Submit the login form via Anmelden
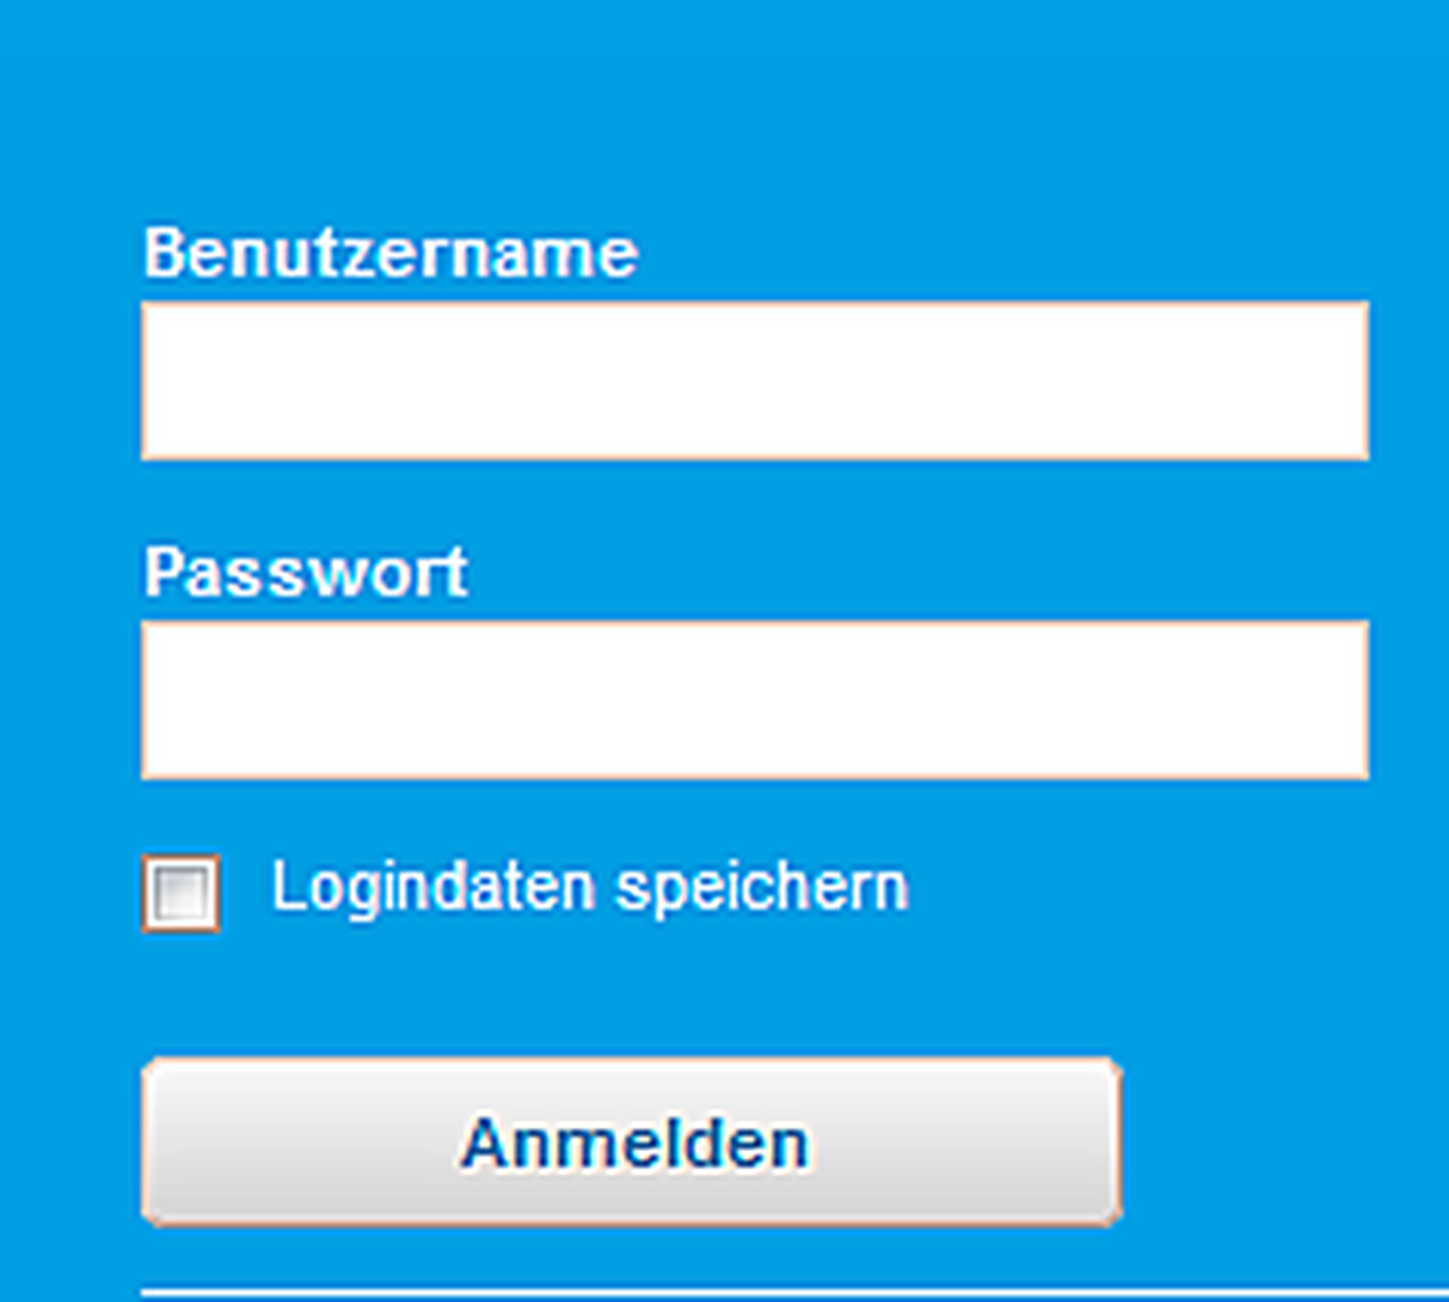The image size is (1449, 1302). click(632, 1143)
